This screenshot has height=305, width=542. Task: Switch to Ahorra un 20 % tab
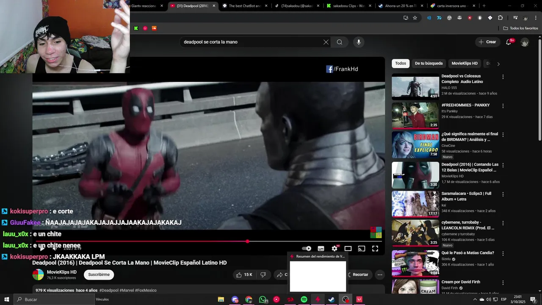point(401,6)
